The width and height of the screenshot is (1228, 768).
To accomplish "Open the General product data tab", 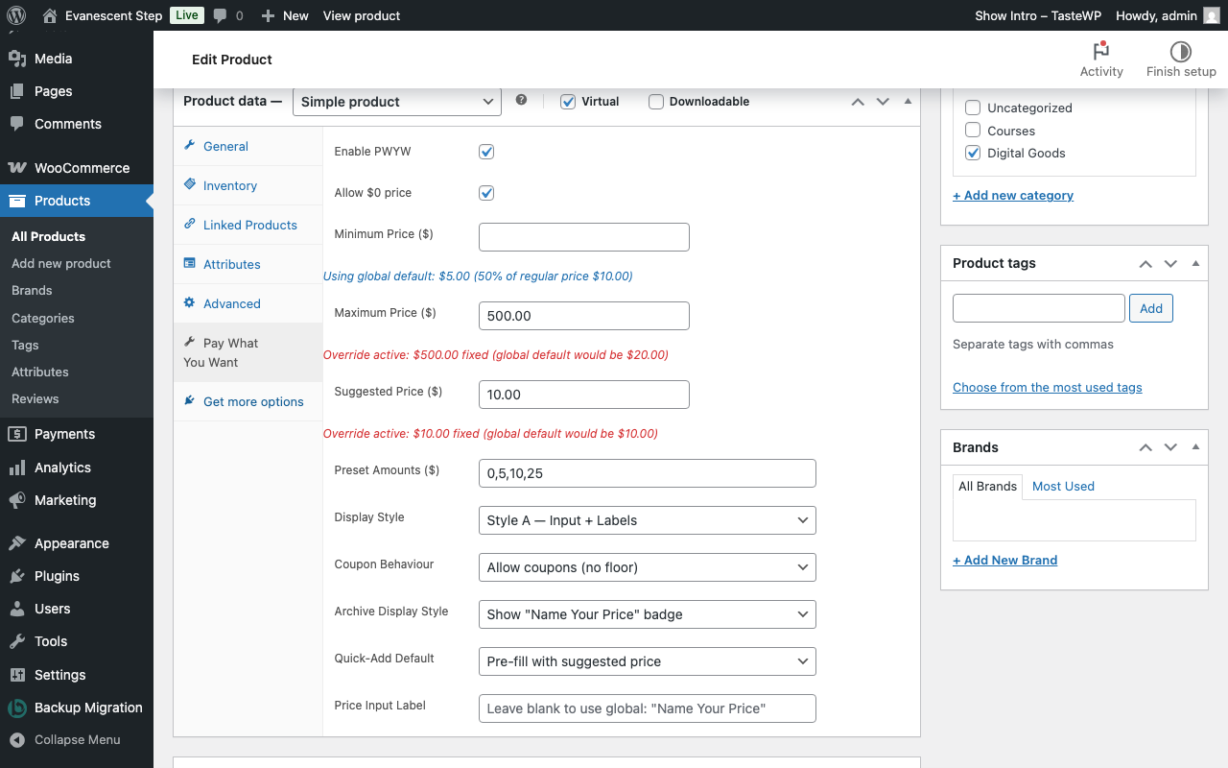I will [248, 146].
